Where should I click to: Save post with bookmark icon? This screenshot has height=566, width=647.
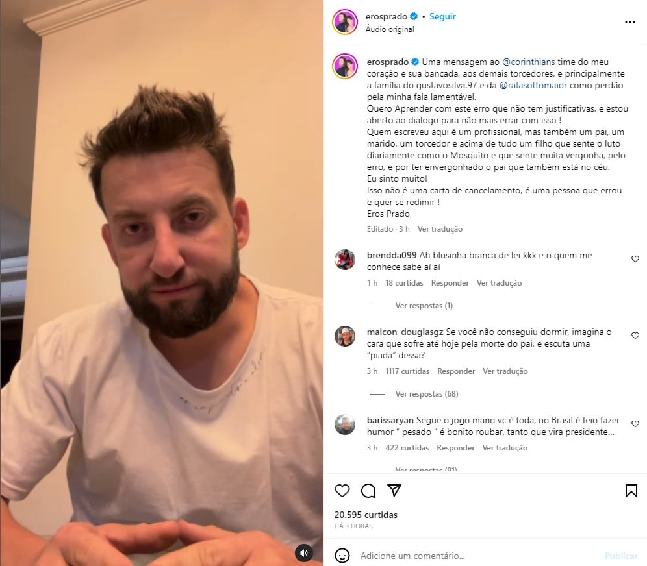tap(631, 491)
